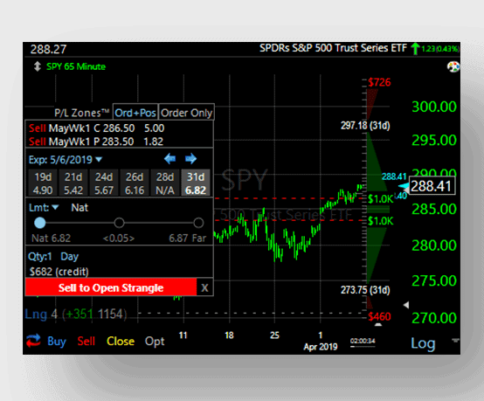Click the 288.27 price at top left
484x401 pixels.
(48, 49)
